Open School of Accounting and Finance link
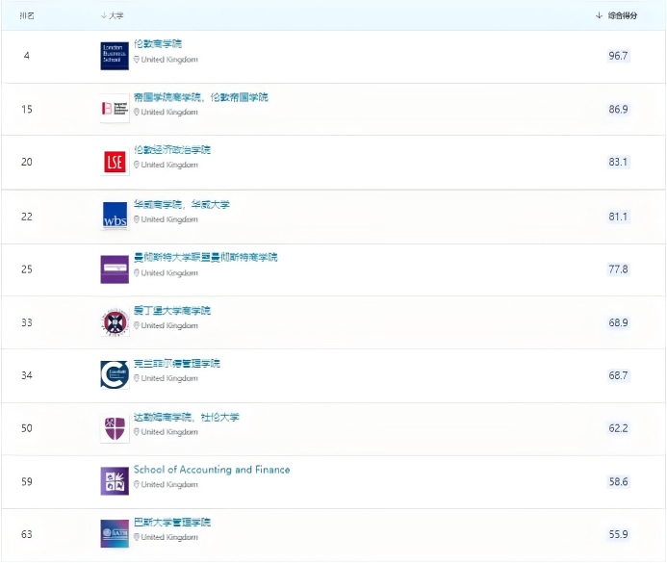 click(x=212, y=470)
